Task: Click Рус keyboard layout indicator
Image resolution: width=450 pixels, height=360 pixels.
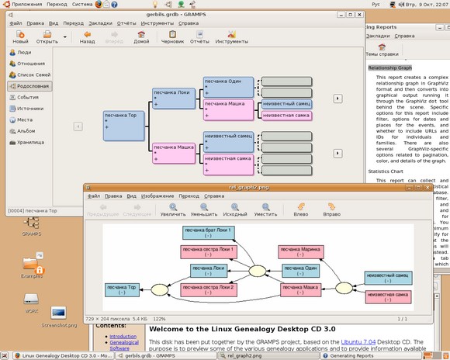Action: click(x=376, y=5)
